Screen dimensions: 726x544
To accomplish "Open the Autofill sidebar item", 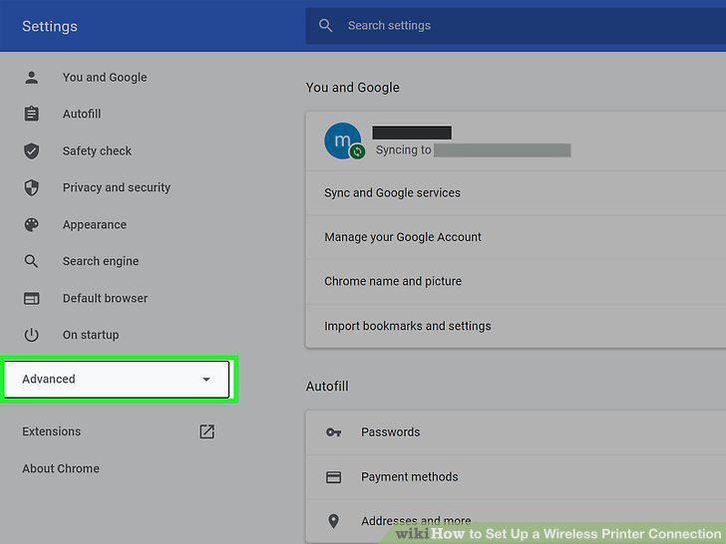I will pos(82,114).
